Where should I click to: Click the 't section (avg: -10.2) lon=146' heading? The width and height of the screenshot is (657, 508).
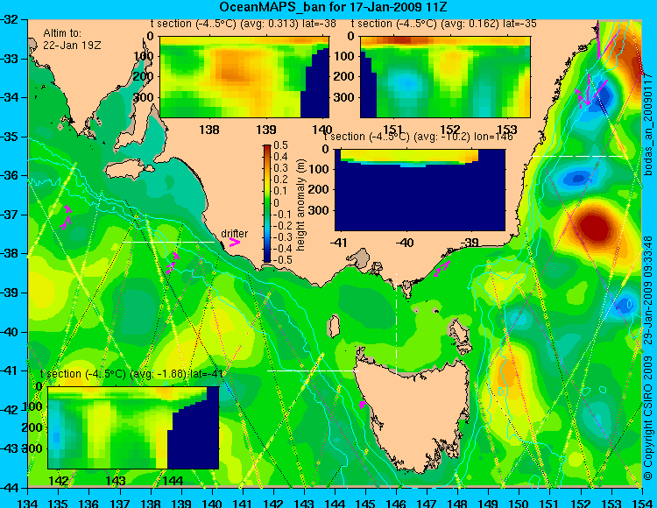coord(419,137)
